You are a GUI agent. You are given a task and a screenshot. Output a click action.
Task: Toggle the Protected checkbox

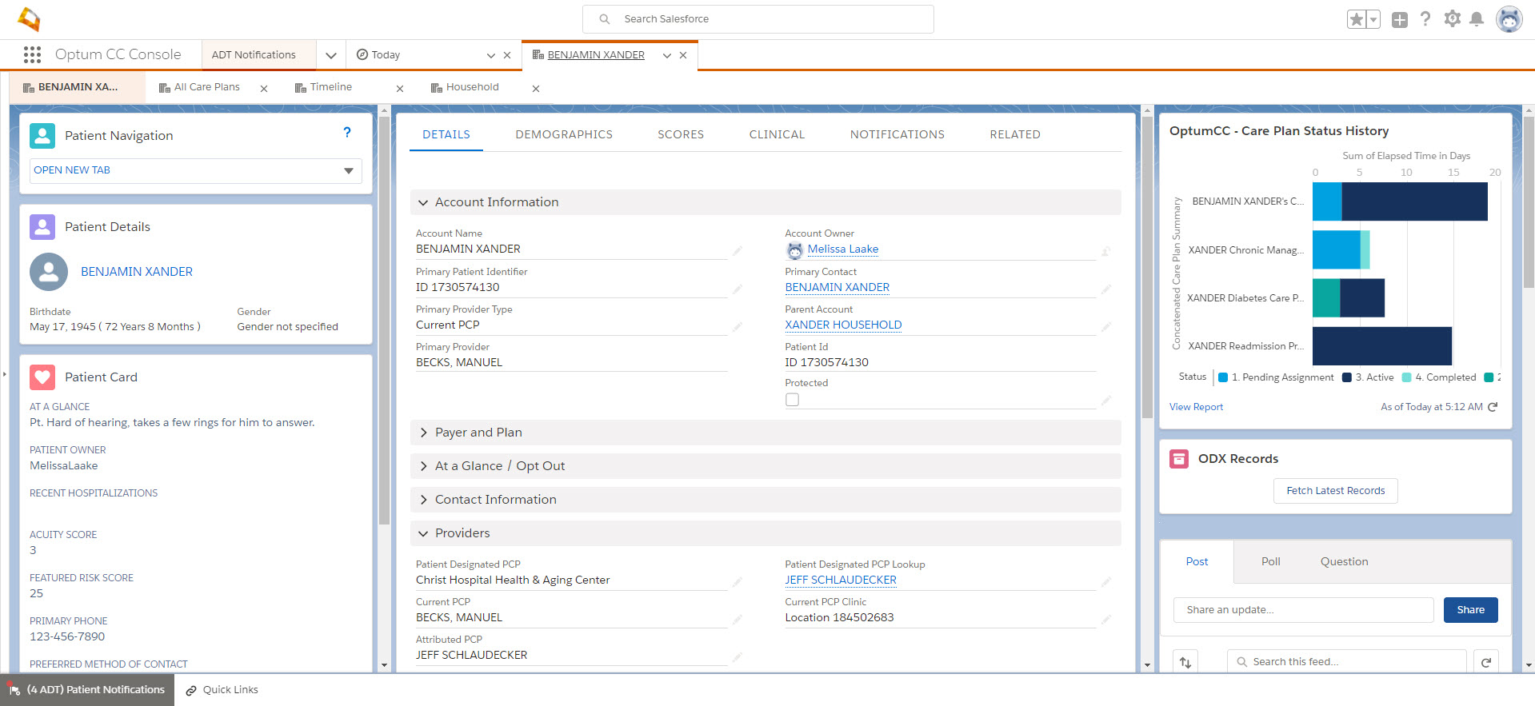[x=792, y=400]
